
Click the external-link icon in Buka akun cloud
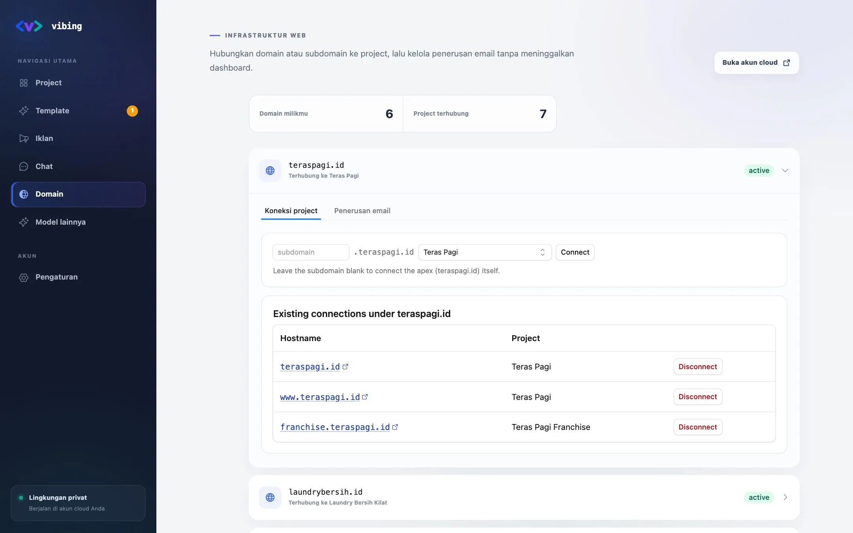tap(787, 63)
